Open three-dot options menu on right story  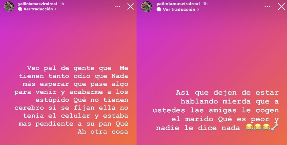tap(267, 7)
